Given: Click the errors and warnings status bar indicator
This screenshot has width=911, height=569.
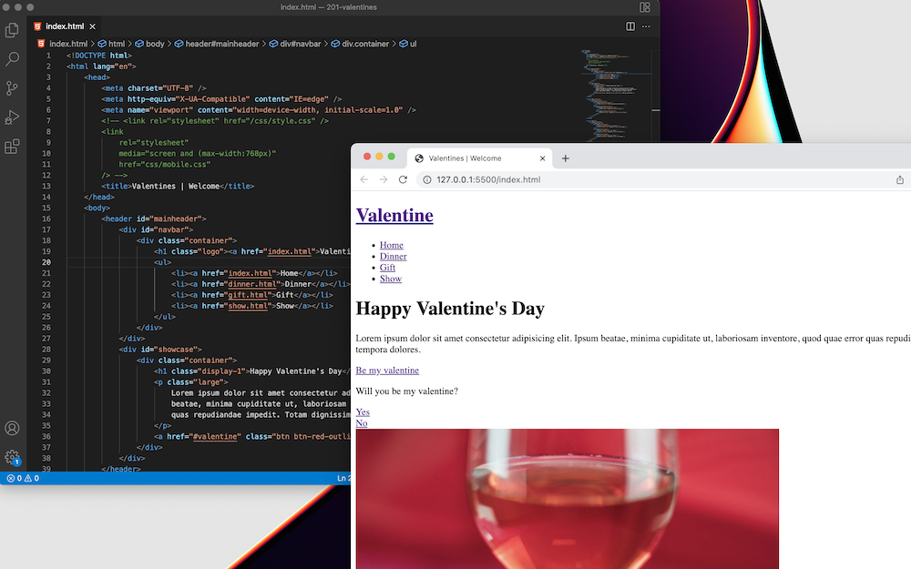Looking at the screenshot, I should click(23, 479).
